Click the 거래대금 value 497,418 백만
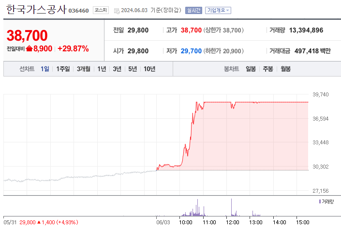Viewport: 341px width, 231px height. (312, 51)
